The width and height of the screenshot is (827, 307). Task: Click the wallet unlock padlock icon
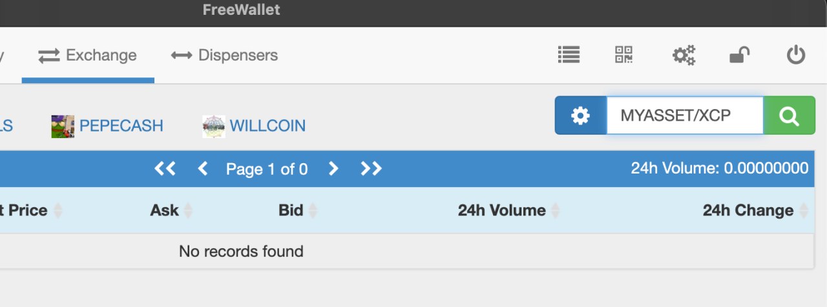click(x=739, y=55)
